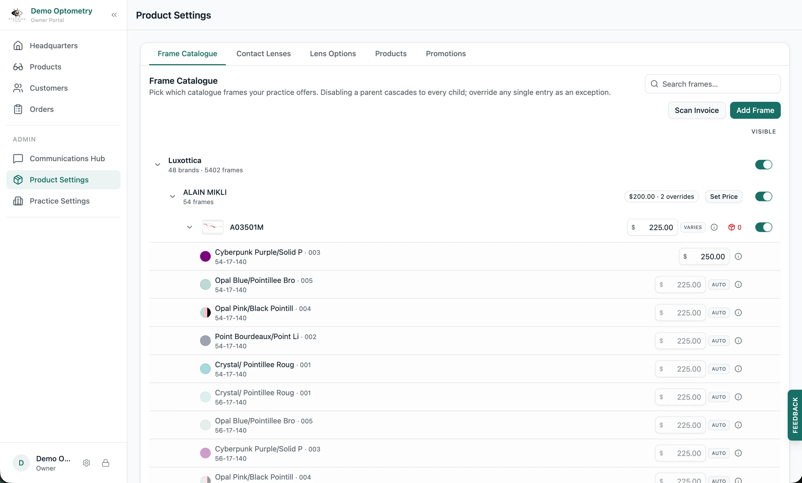
Task: Toggle A03501M visibility switch
Action: (x=764, y=227)
